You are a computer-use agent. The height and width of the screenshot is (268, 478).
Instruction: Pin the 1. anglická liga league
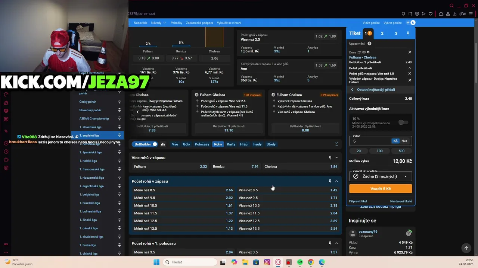coord(119,135)
